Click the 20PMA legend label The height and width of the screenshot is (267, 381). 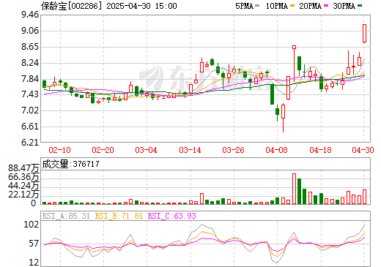pyautogui.click(x=310, y=6)
